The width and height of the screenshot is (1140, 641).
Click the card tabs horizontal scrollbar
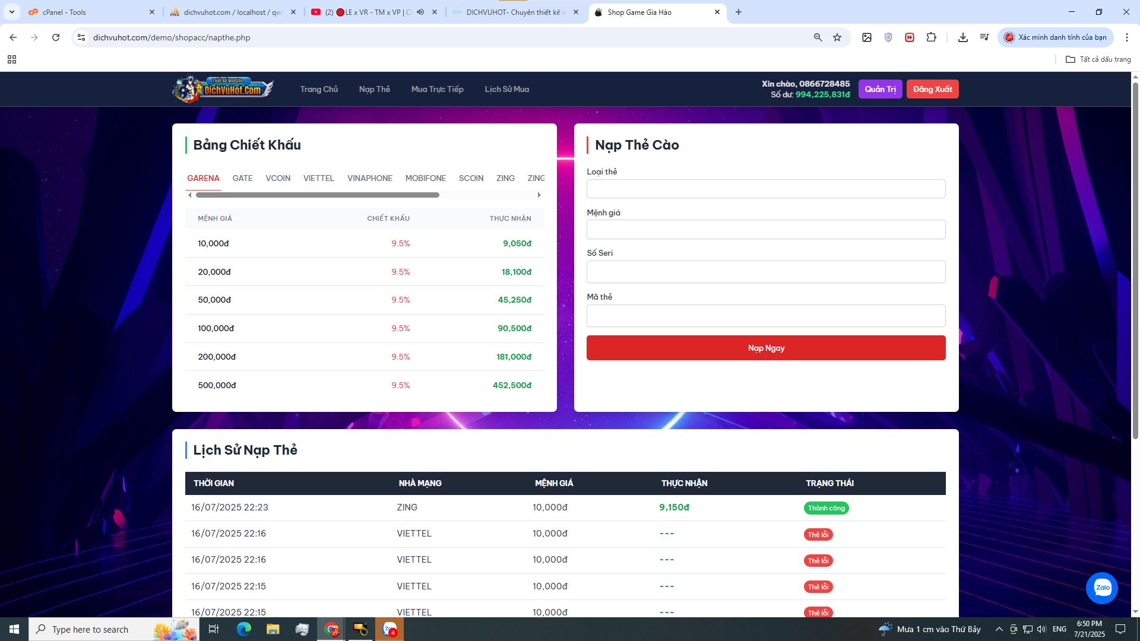pos(318,195)
